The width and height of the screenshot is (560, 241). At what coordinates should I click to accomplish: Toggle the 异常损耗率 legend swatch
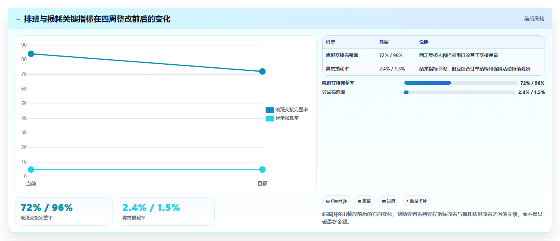tap(270, 118)
